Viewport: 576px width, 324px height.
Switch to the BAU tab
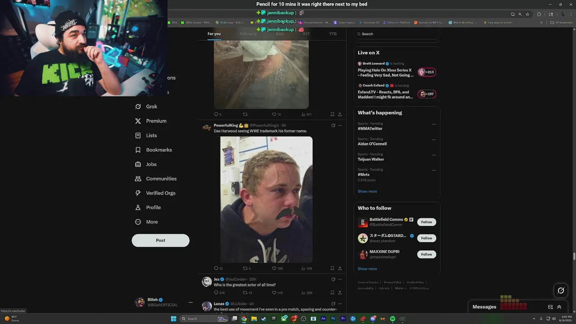(280, 34)
